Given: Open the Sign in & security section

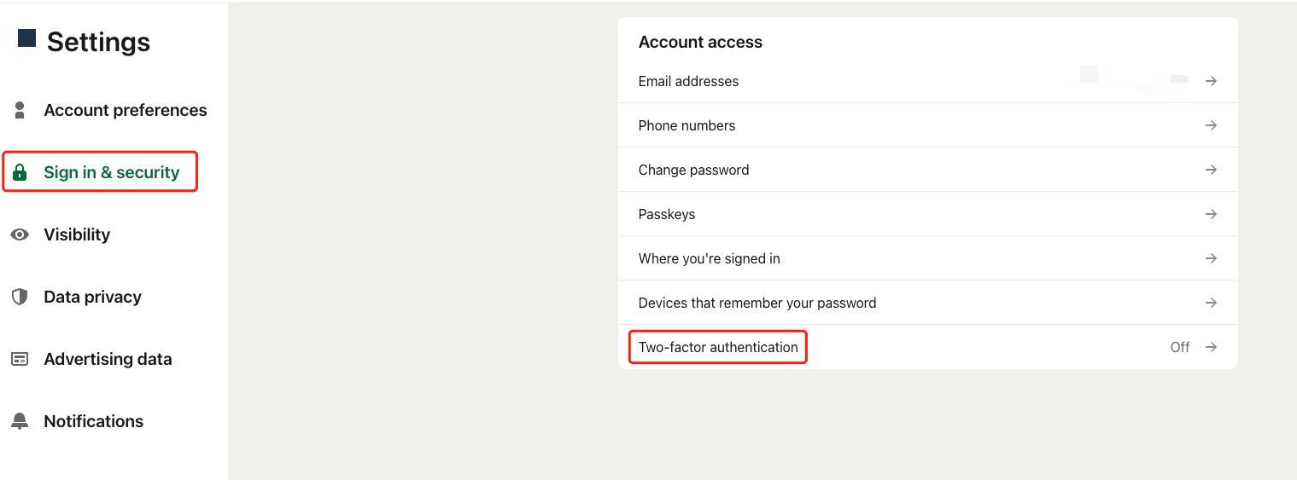Looking at the screenshot, I should 111,172.
